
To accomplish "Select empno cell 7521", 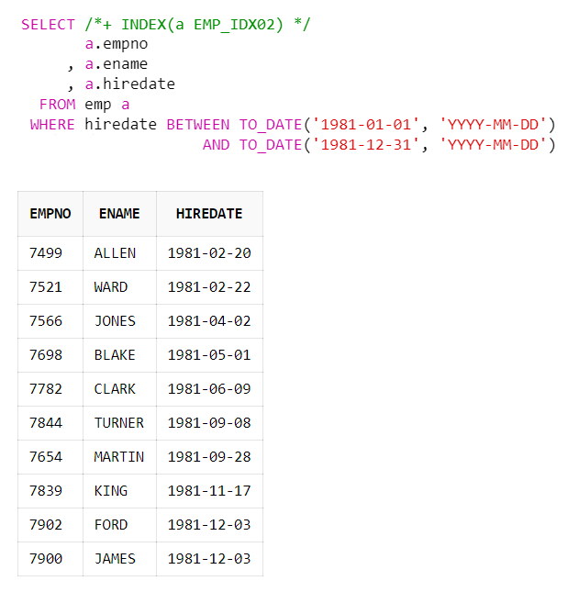I will [50, 287].
